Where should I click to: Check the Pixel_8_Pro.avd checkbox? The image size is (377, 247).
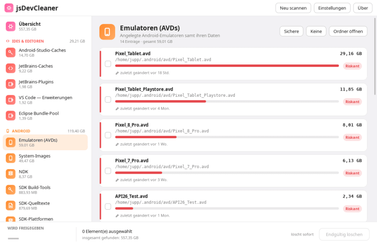click(x=108, y=135)
